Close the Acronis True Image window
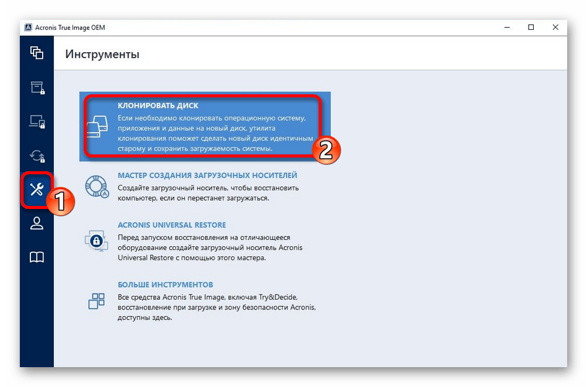The image size is (587, 387). (x=555, y=27)
